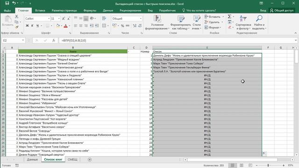Image resolution: width=299 pixels, height=168 pixels.
Task: Collapse the ribbon with the chevron arrow
Action: point(295,33)
